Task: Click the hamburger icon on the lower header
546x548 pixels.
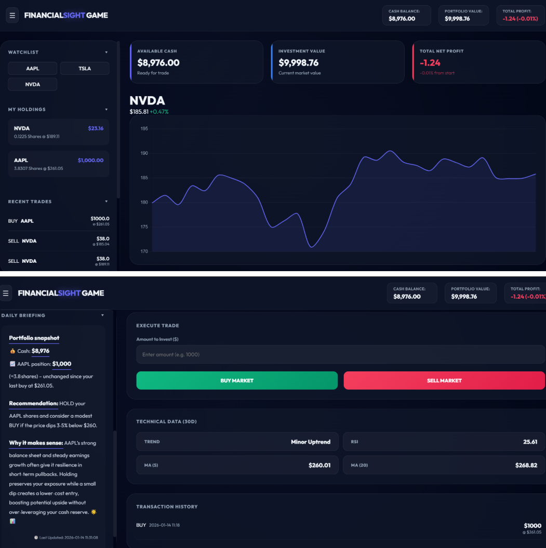Action: coord(6,293)
